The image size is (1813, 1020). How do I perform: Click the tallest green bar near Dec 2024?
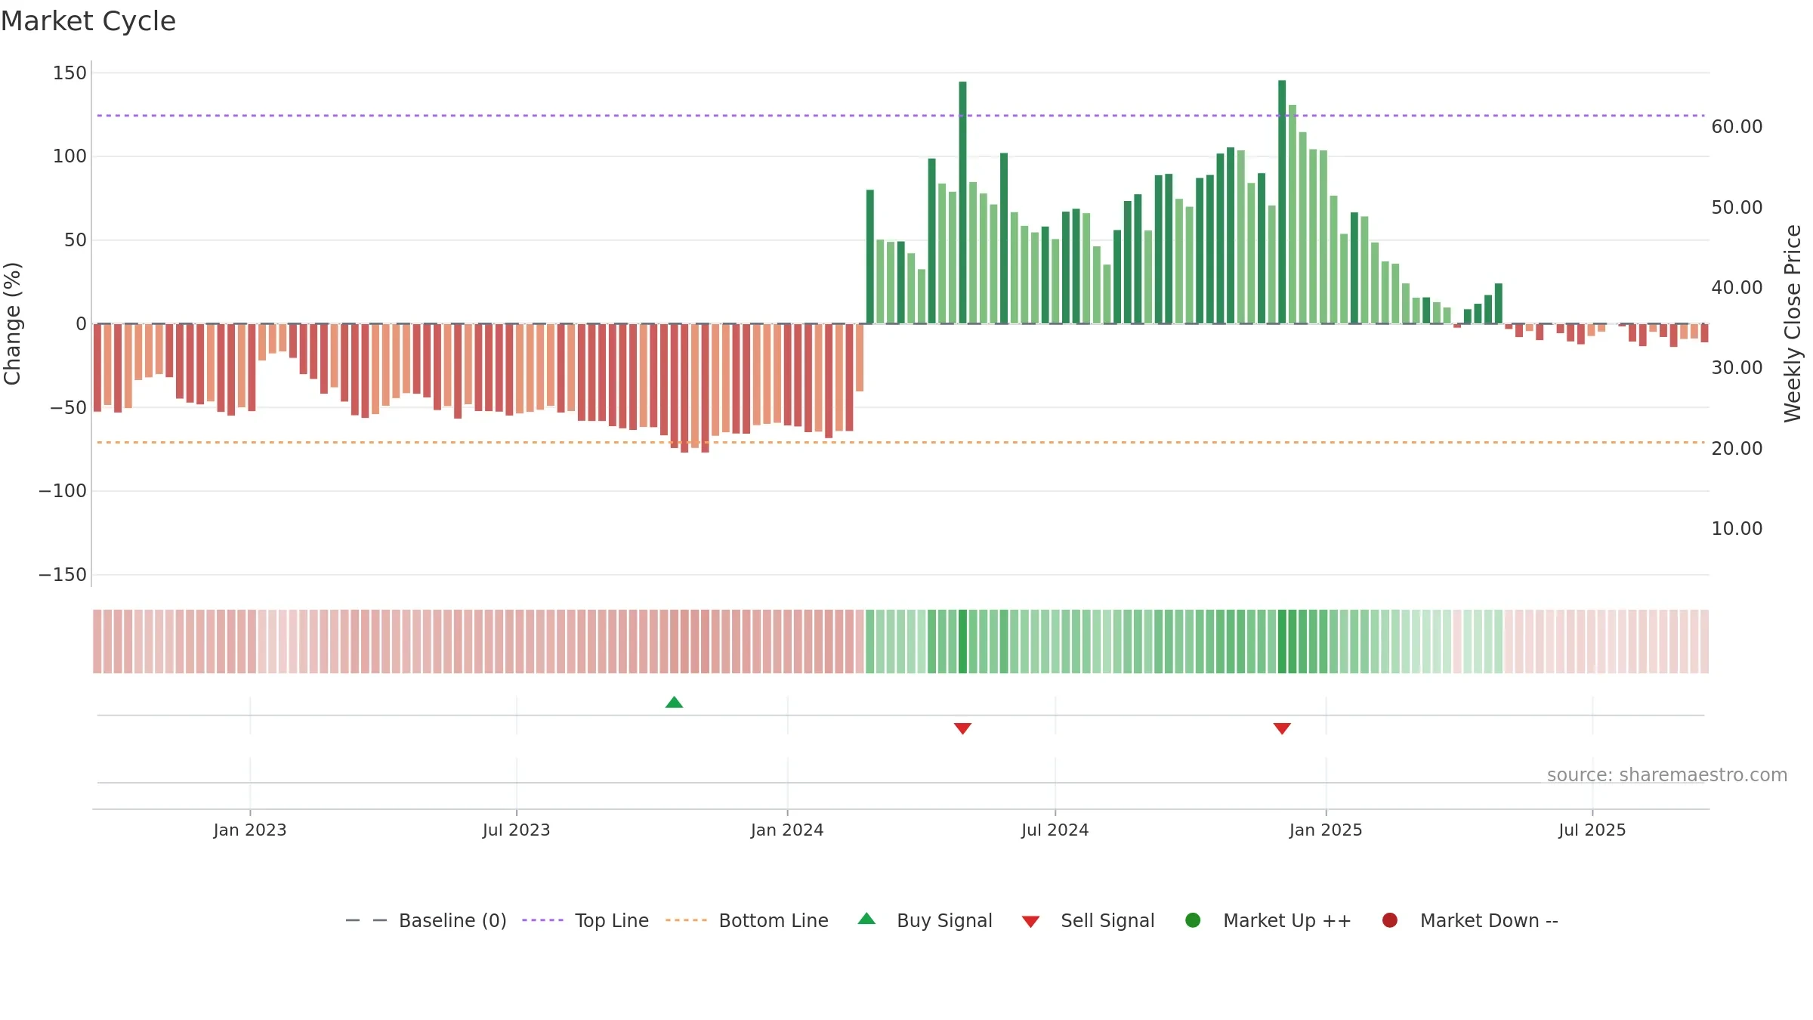1282,202
